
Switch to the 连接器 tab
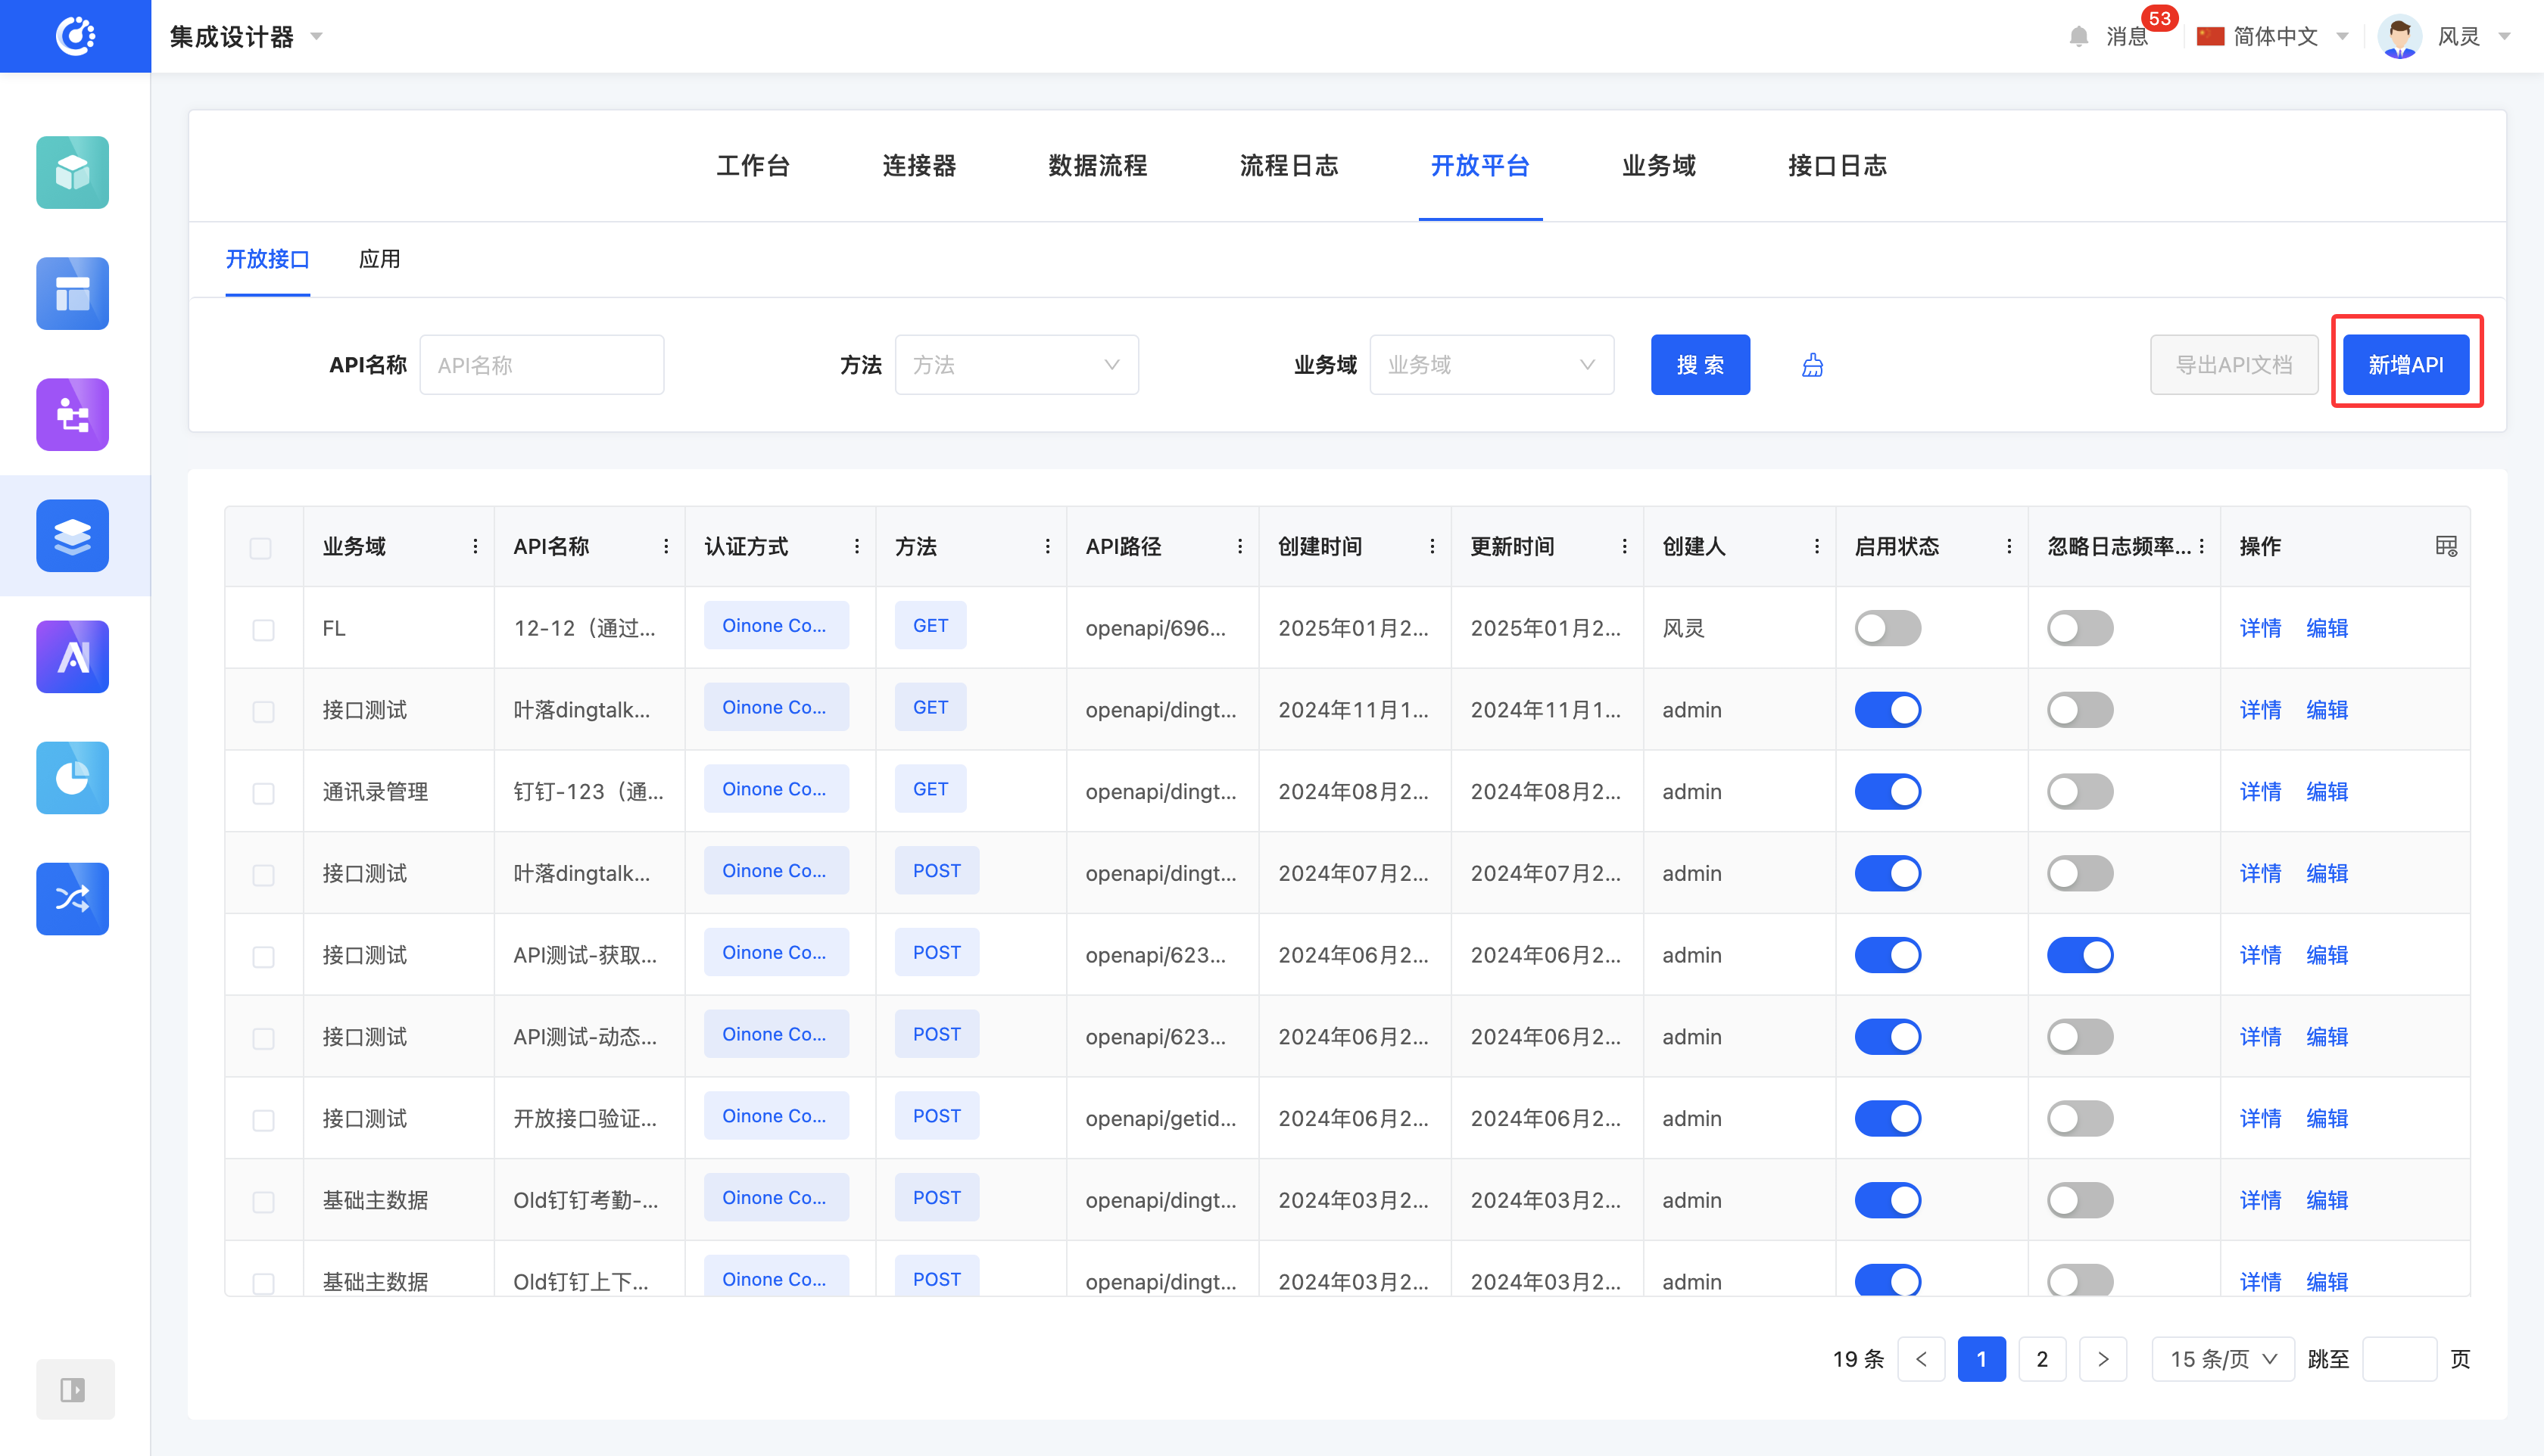918,166
